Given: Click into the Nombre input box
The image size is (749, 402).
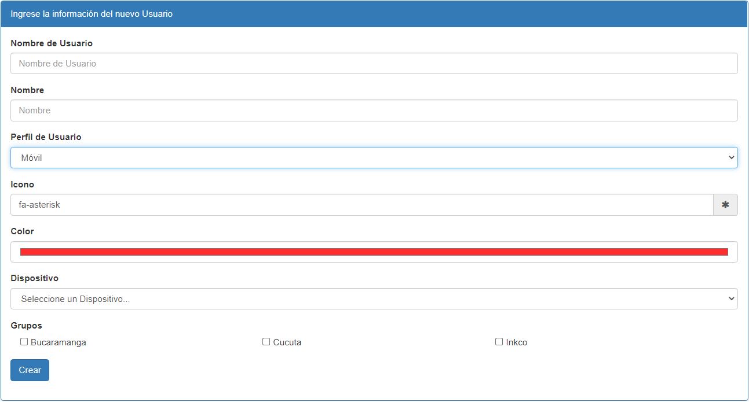Looking at the screenshot, I should click(374, 110).
